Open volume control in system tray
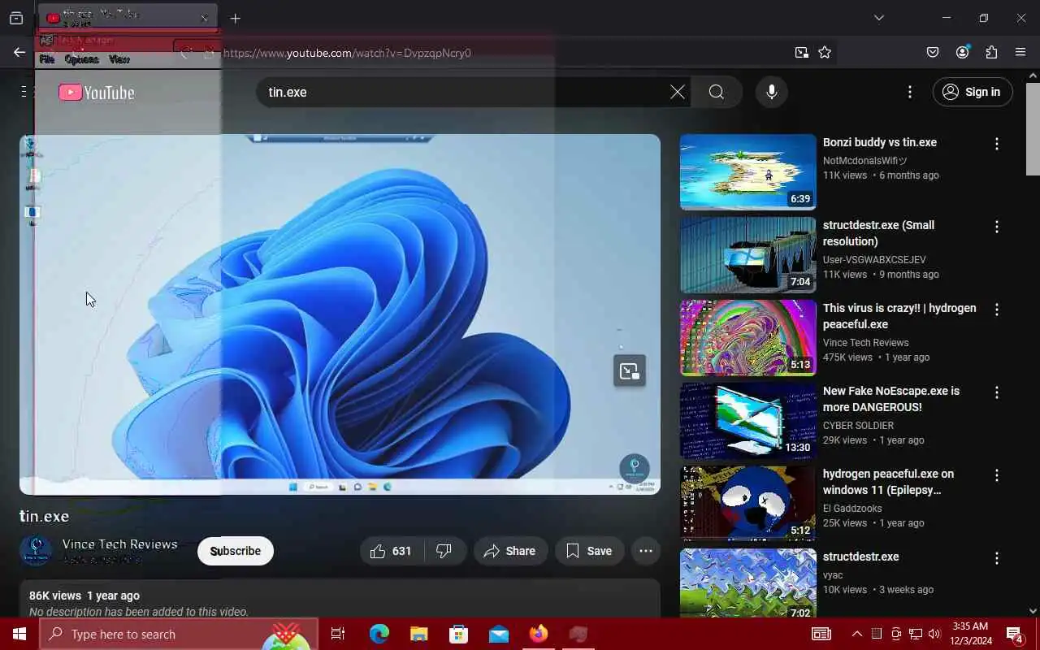Image resolution: width=1040 pixels, height=650 pixels. point(934,634)
